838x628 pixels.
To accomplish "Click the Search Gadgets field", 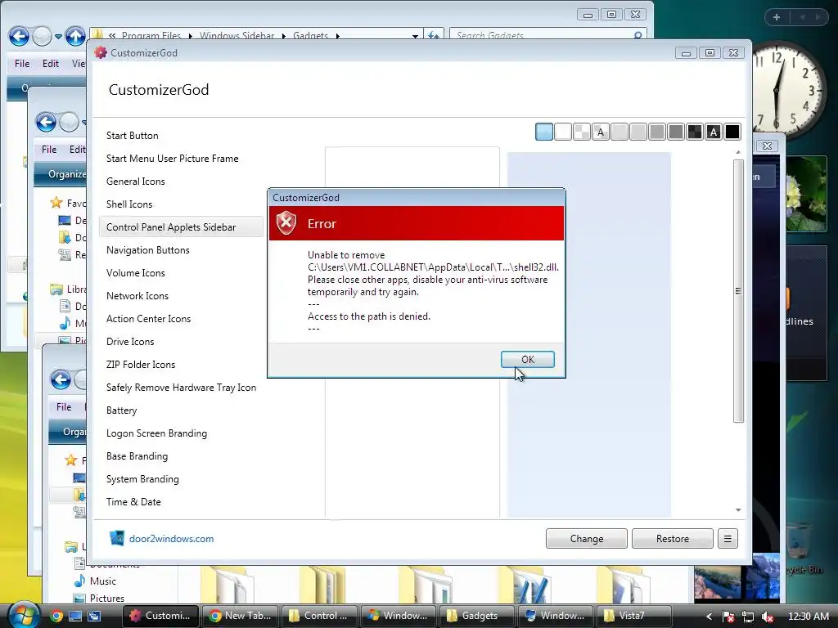I will tap(547, 35).
